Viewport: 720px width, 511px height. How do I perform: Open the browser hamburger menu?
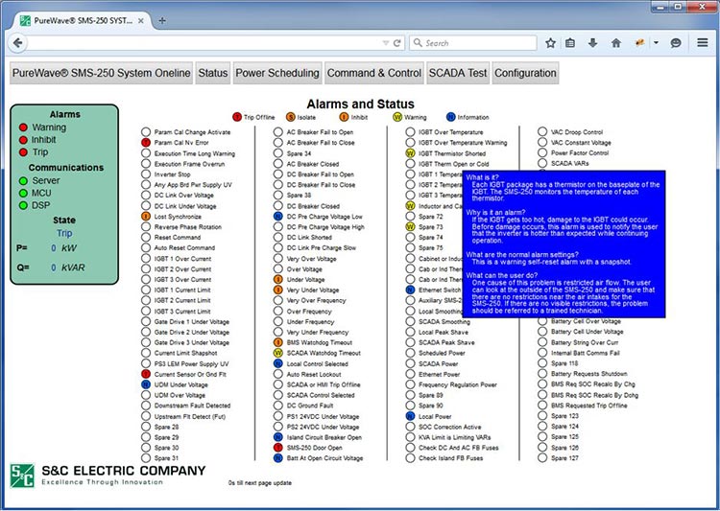pyautogui.click(x=702, y=42)
